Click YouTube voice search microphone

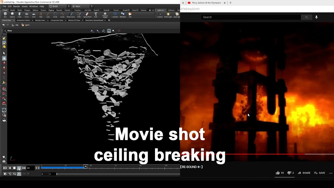pyautogui.click(x=316, y=17)
